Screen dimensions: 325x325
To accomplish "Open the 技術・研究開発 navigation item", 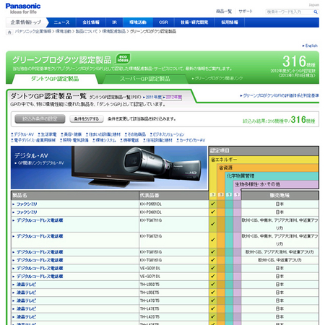I will [194, 22].
